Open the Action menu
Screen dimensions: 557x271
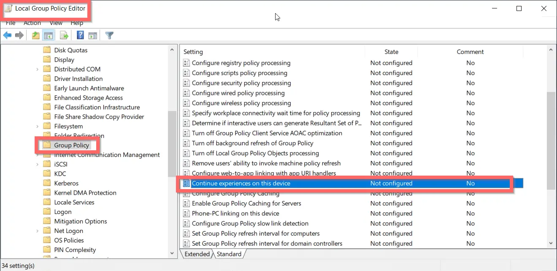pos(32,23)
